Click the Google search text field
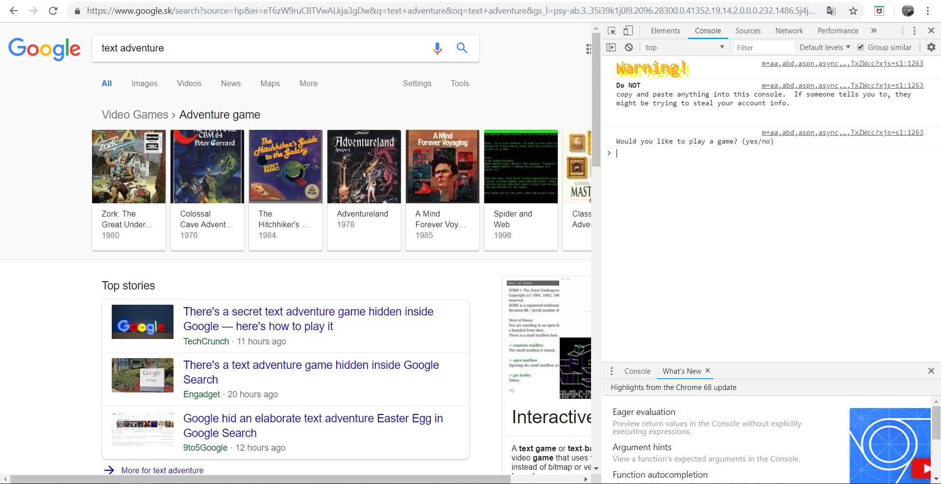This screenshot has width=941, height=484. point(260,48)
